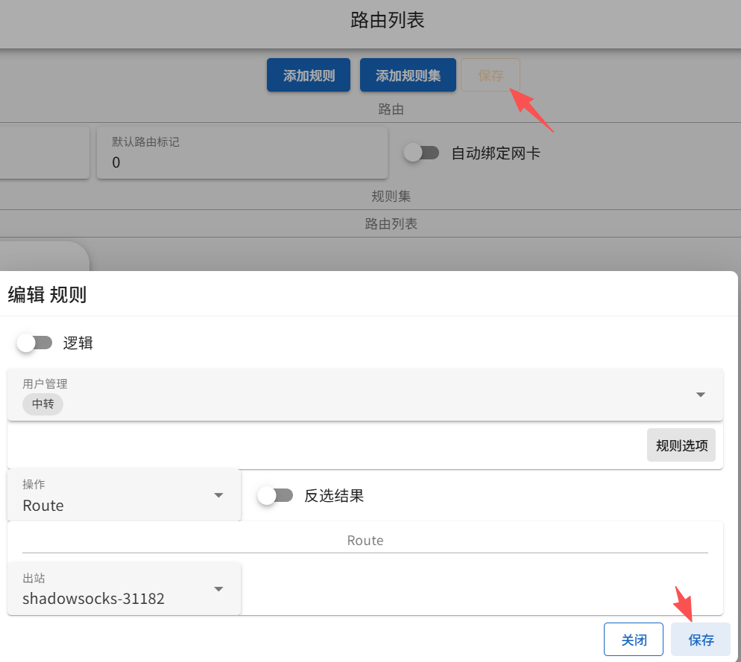Select the 路由 section header
The image size is (741, 662).
(x=391, y=109)
